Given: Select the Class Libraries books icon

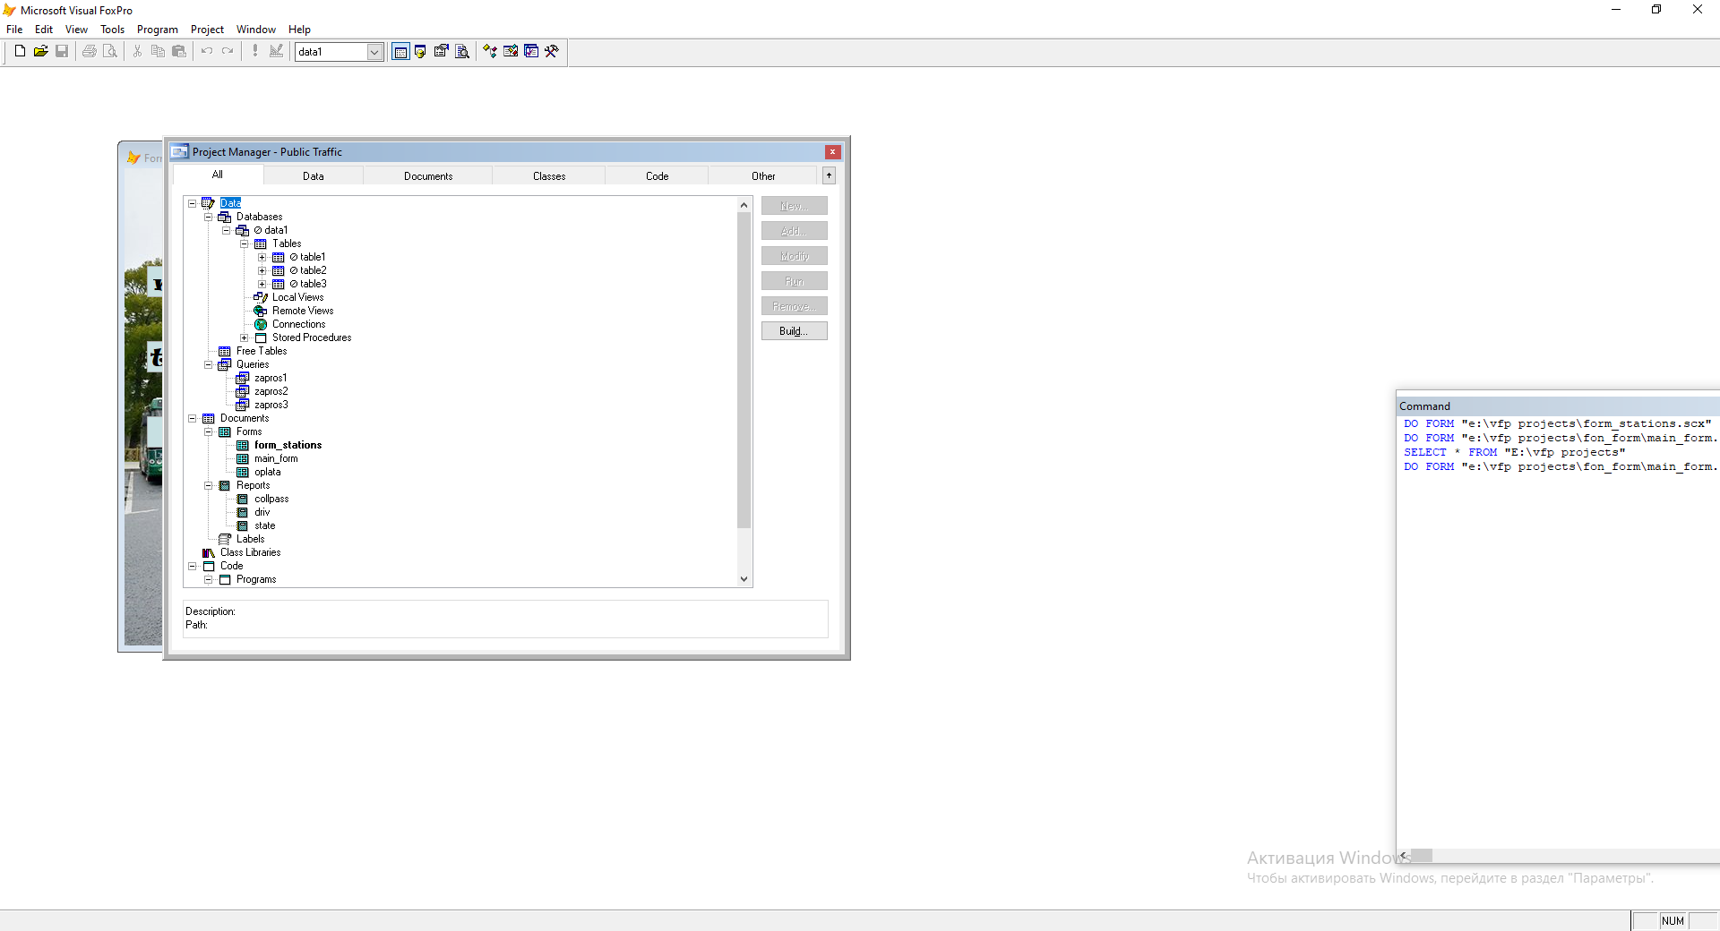Looking at the screenshot, I should click(x=209, y=552).
